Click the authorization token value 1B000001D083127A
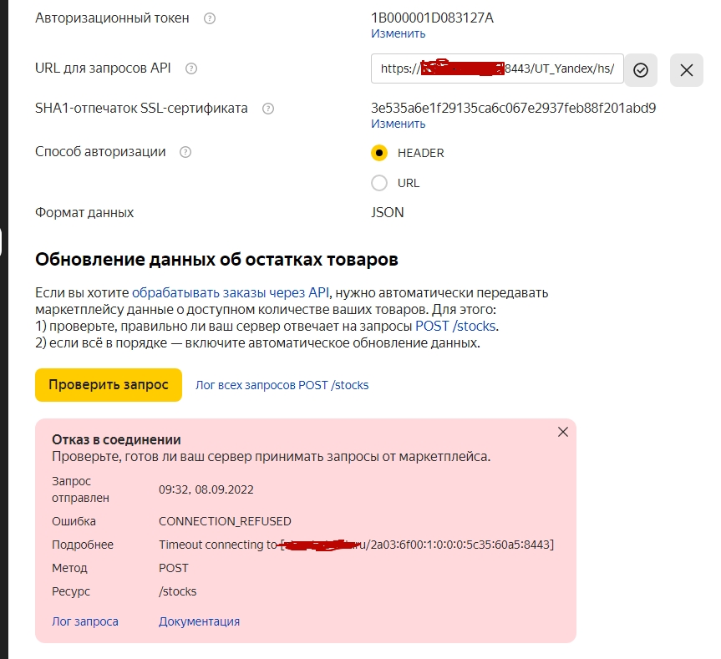 click(432, 18)
